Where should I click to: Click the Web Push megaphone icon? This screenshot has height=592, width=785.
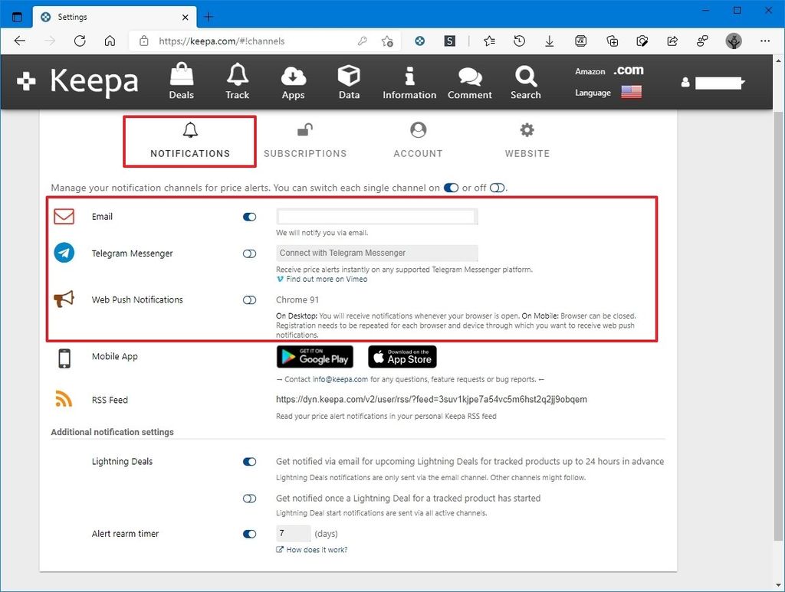coord(63,299)
